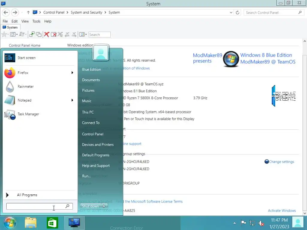Screen dimensions: 307x230
Task: Click the favorites star toolbar icon
Action: (x=4, y=34)
